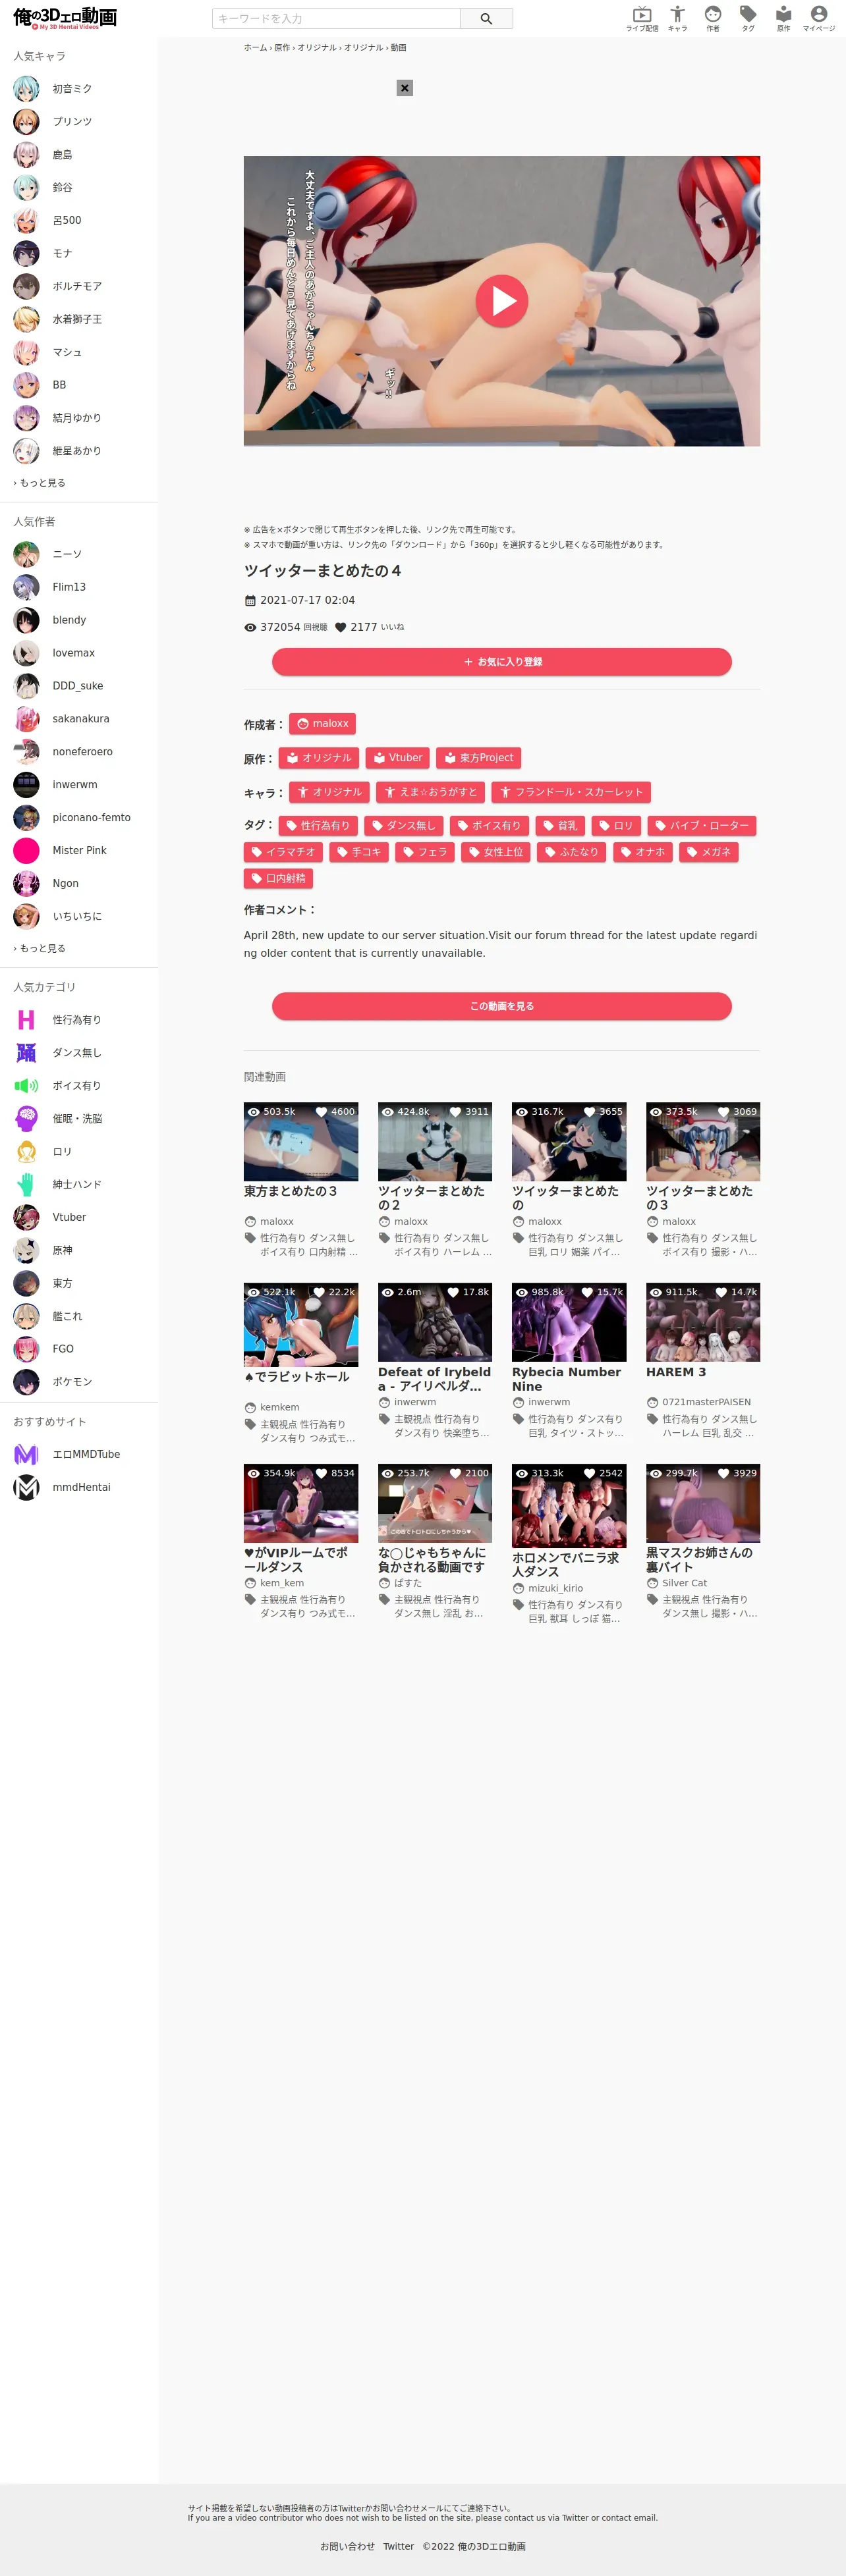Screen dimensions: 846x2576
Task: Open the ダンス無し tag chip
Action: coord(403,826)
